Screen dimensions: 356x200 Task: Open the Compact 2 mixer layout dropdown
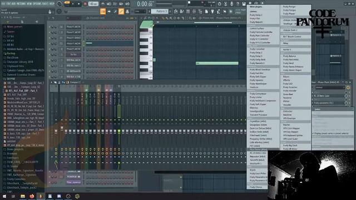tap(76, 82)
